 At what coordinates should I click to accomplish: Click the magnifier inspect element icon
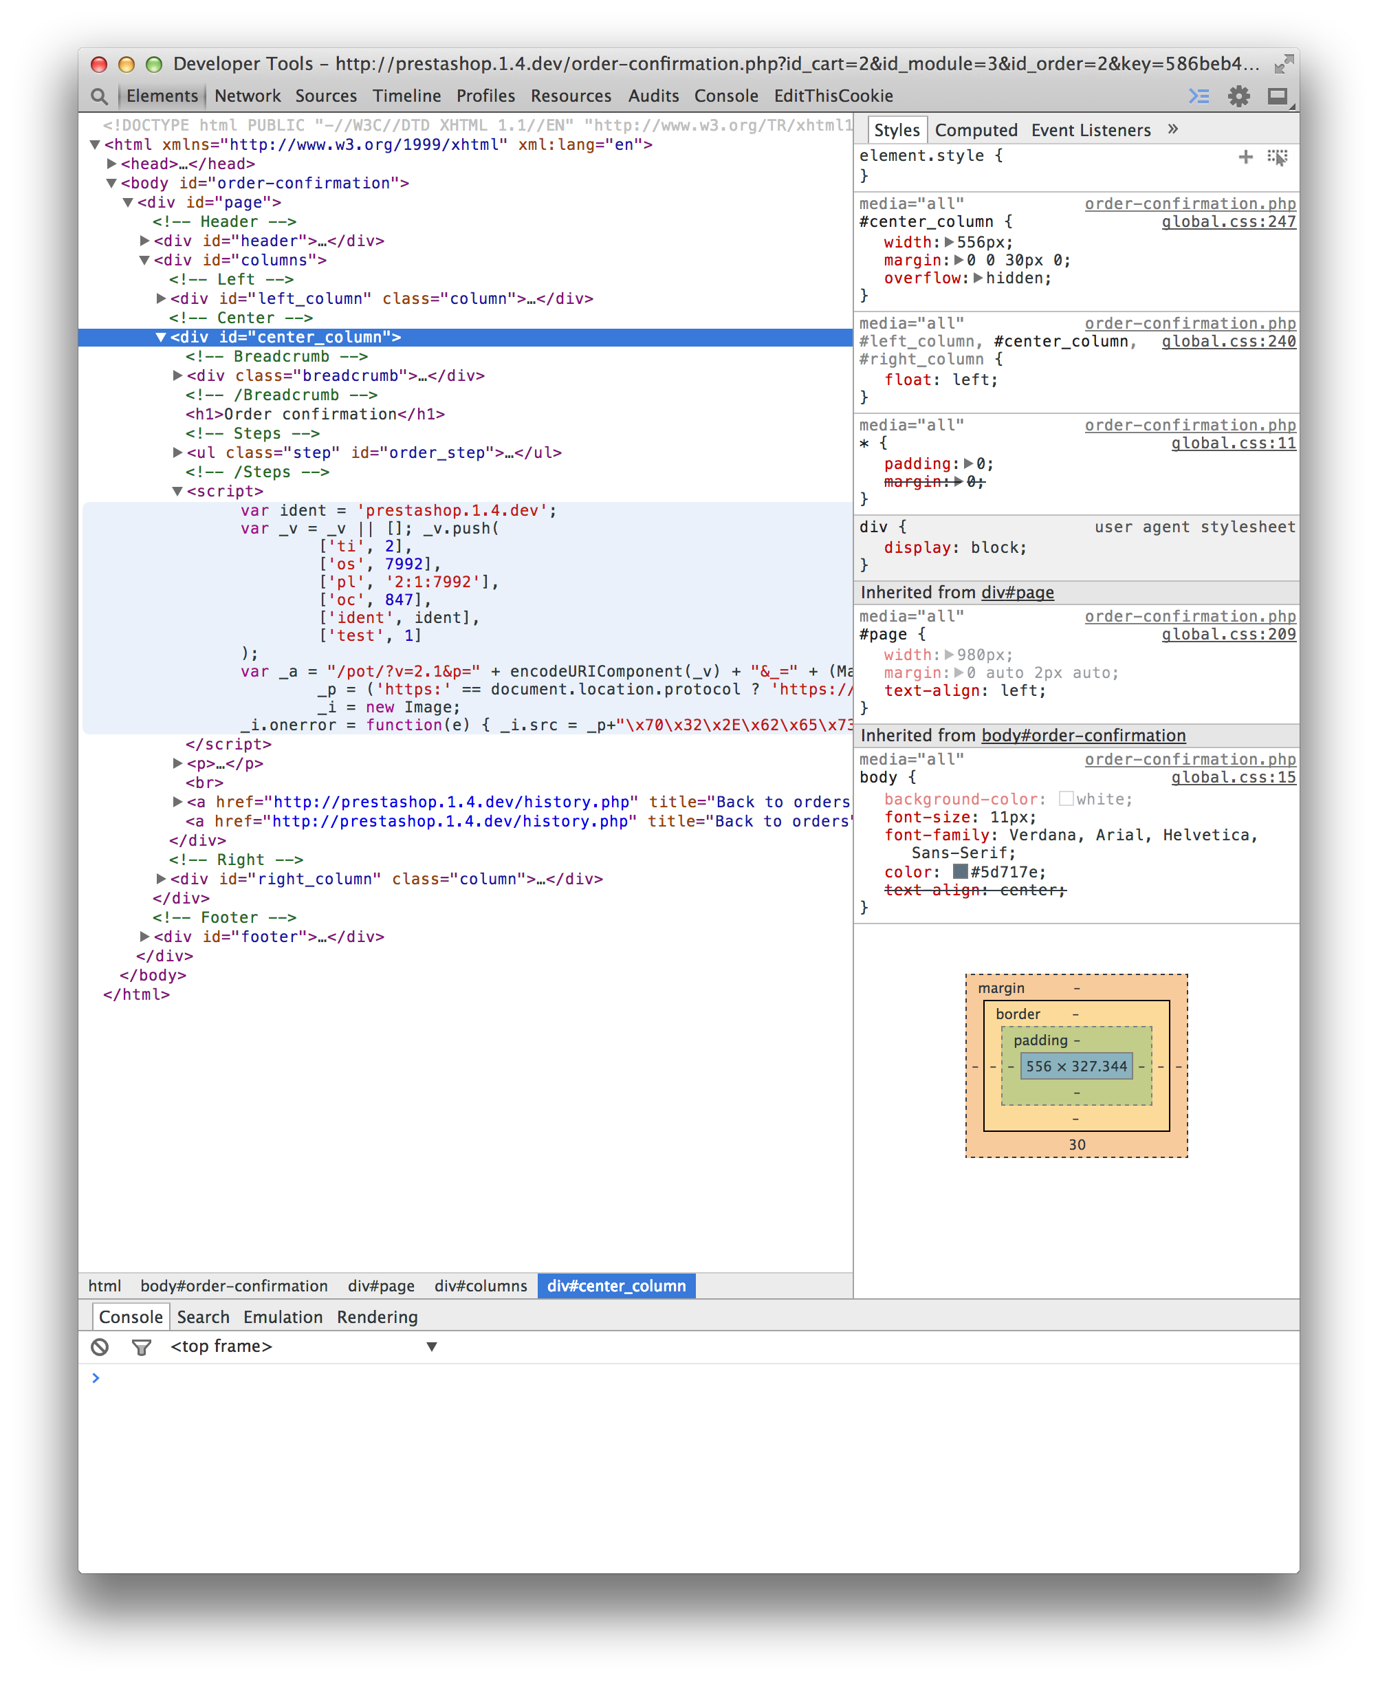pyautogui.click(x=98, y=96)
